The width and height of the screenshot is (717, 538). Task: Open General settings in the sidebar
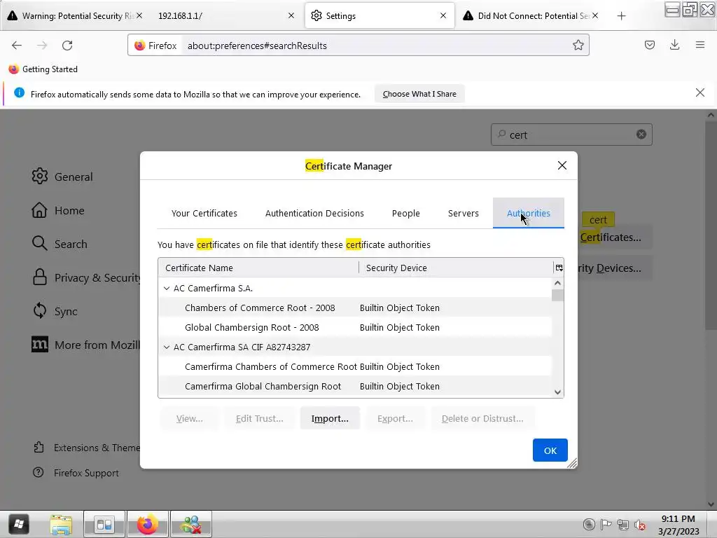[x=62, y=177]
